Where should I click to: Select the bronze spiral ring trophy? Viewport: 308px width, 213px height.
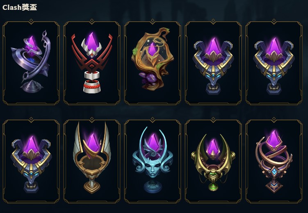point(274,161)
